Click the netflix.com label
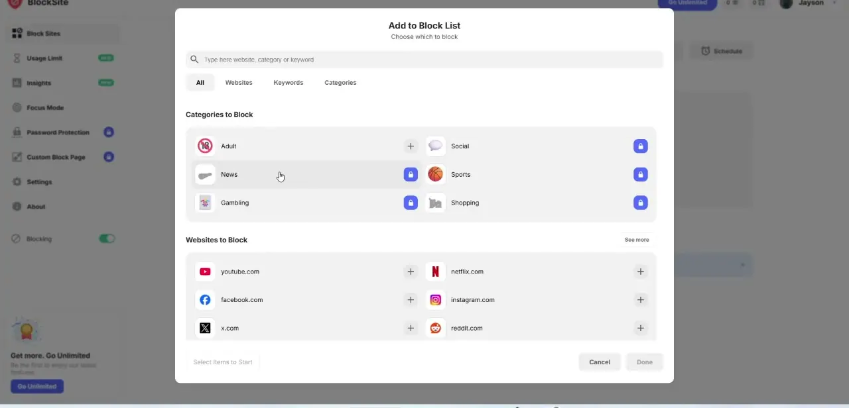This screenshot has height=408, width=849. 467,272
